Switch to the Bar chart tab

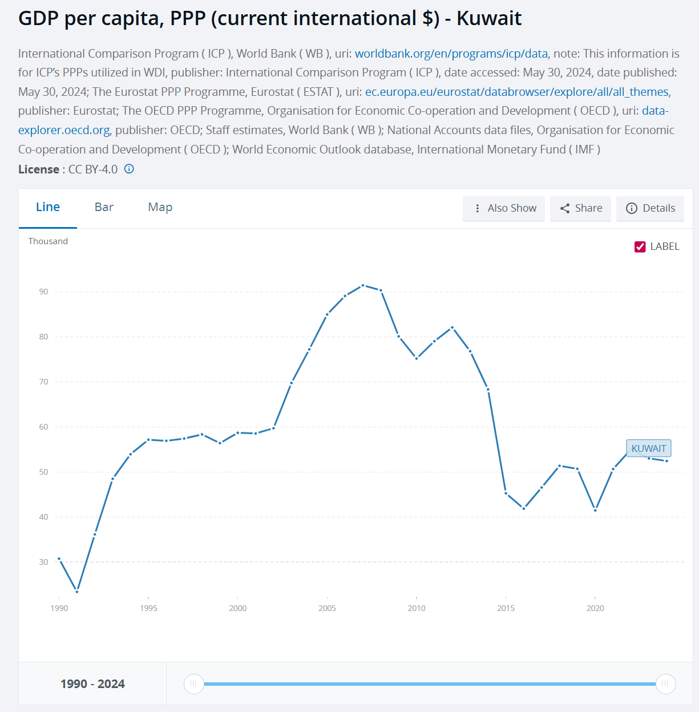point(104,208)
